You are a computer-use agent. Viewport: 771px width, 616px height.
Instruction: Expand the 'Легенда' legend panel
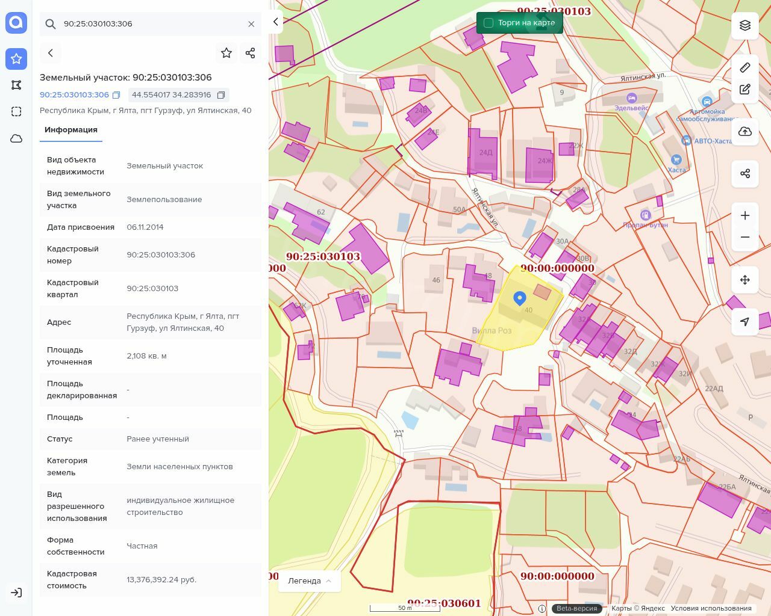[x=310, y=581]
